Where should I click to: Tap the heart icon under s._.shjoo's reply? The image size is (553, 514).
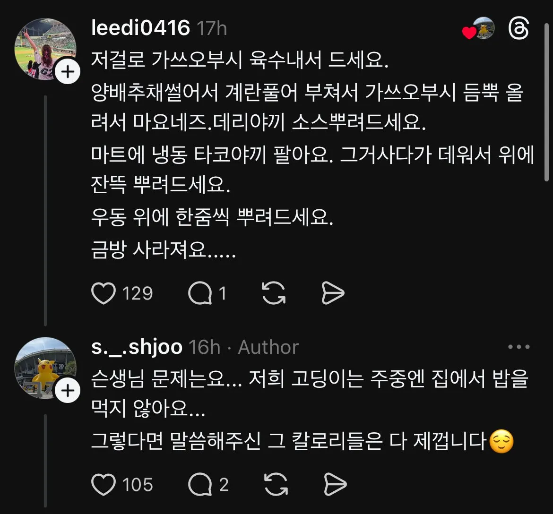[x=104, y=483]
